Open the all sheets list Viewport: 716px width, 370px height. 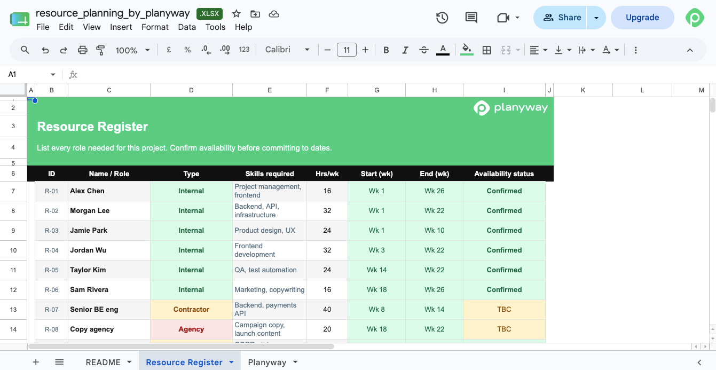pos(59,362)
